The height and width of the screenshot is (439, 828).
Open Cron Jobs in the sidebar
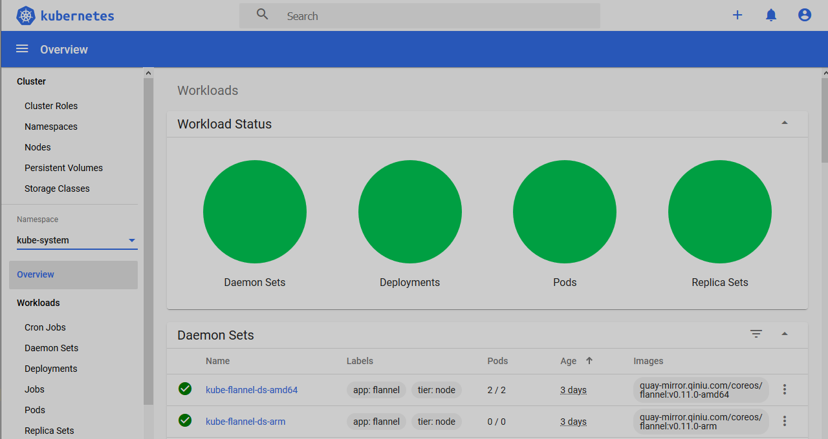(x=45, y=327)
